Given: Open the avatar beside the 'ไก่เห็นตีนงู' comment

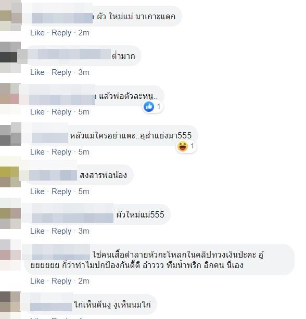Looking at the screenshot, I should point(10,302).
